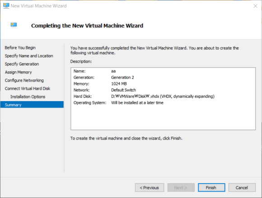Viewport: 262px width, 198px height.
Task: Open the Assign Memory step
Action: pyautogui.click(x=18, y=72)
